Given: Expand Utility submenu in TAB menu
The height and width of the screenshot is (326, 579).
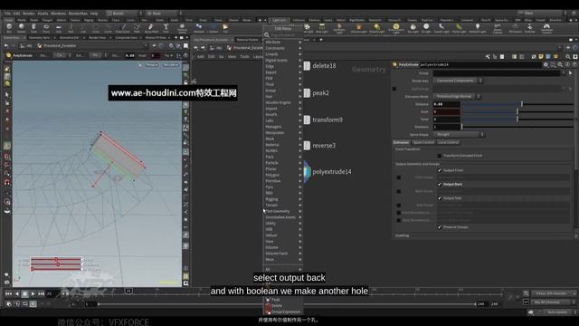Looking at the screenshot, I should (283, 224).
